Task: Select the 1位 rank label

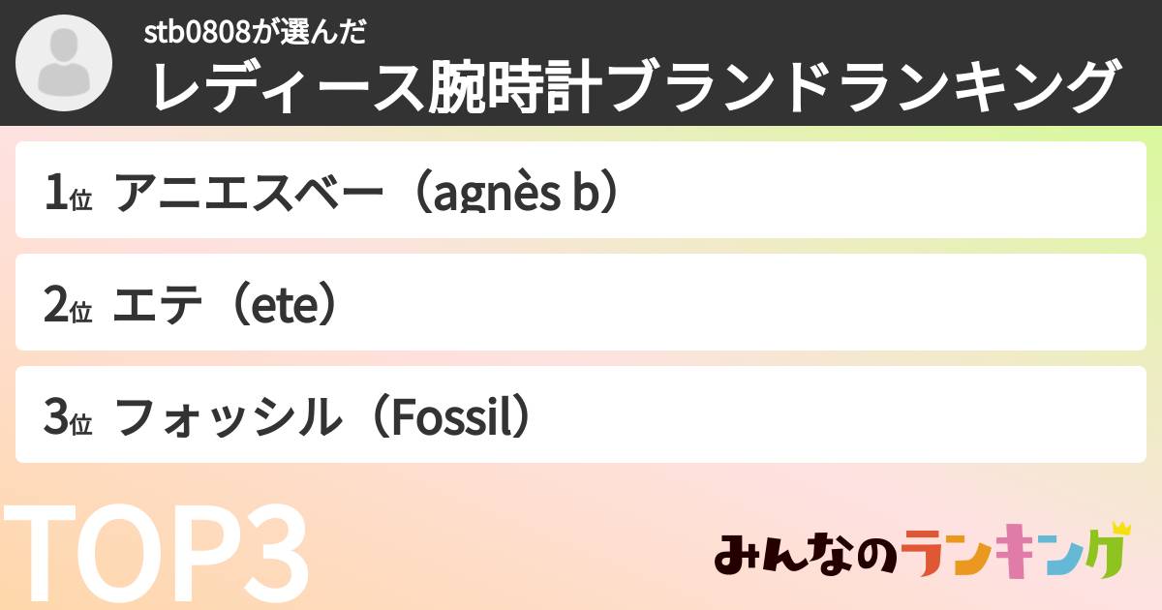Action: [x=68, y=195]
